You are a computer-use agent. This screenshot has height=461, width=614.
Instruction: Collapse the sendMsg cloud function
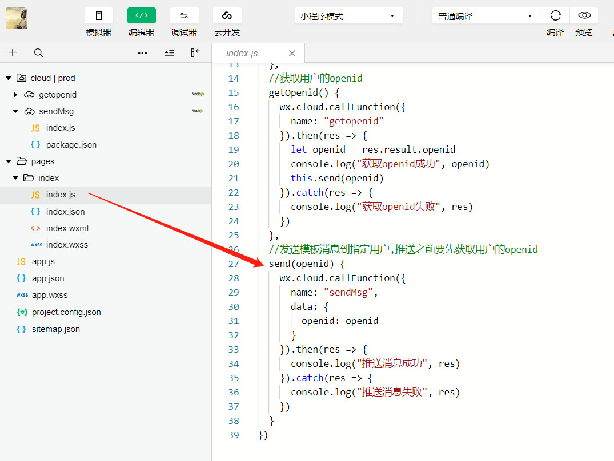(x=15, y=111)
